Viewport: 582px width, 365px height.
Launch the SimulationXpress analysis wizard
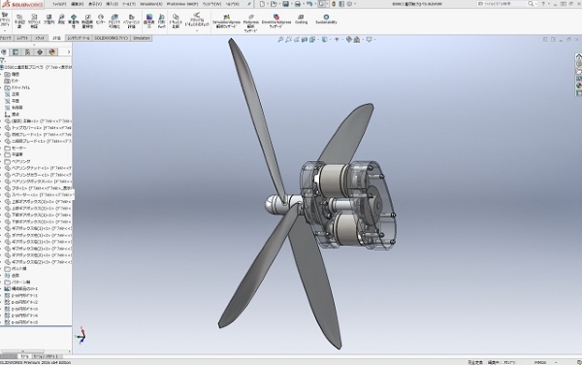click(226, 20)
